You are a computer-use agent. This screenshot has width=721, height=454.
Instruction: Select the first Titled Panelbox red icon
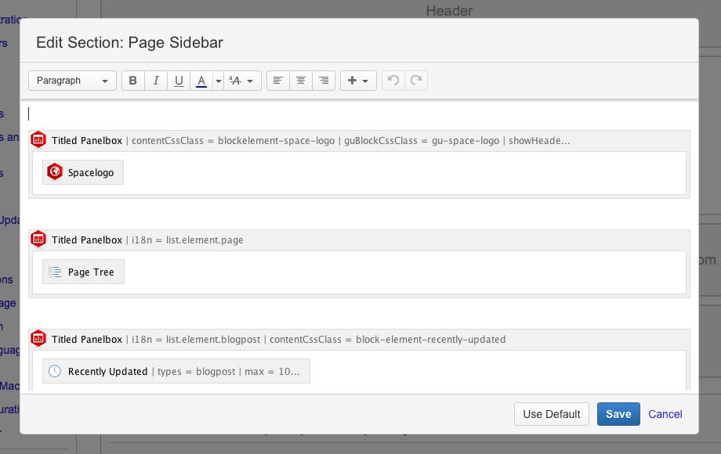click(38, 139)
